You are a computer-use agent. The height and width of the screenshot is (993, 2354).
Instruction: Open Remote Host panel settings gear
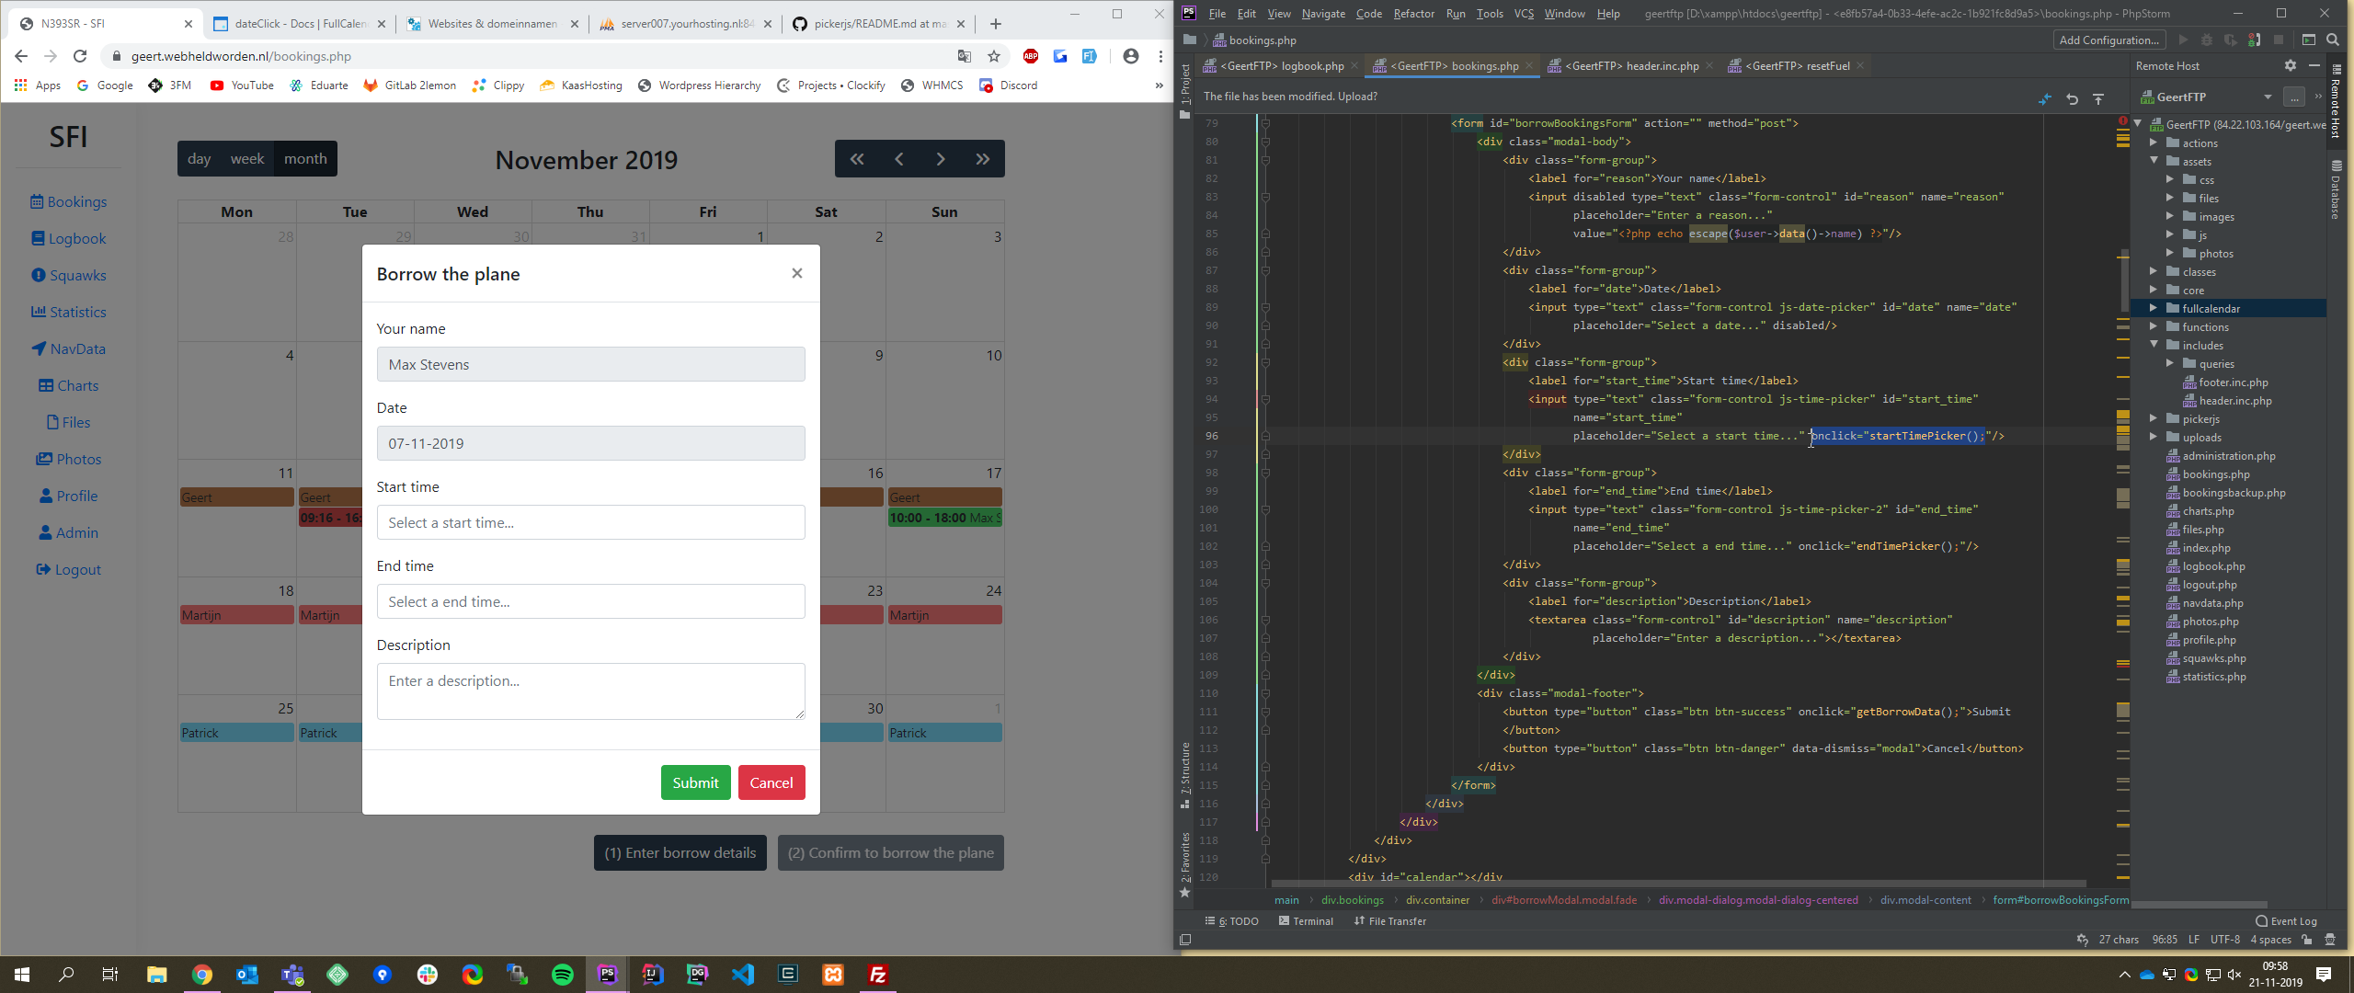(2291, 65)
